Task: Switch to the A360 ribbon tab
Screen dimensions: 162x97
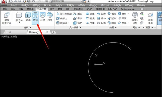Action: pos(89,9)
